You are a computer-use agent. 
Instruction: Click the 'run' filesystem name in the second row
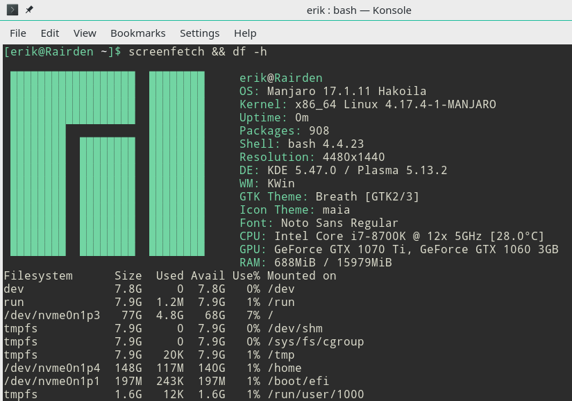[14, 302]
